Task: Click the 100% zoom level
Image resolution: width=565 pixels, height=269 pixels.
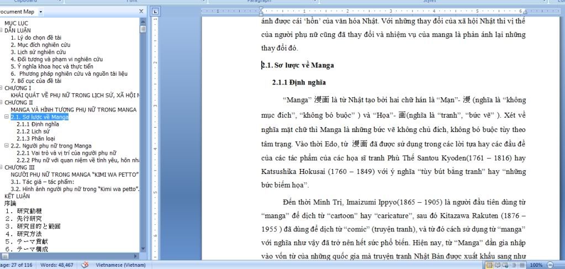Action: tap(536, 265)
